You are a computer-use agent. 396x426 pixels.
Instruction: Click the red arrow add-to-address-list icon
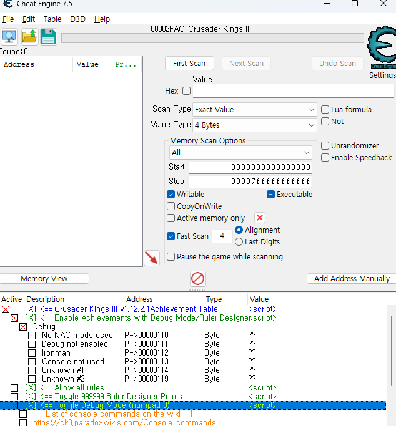[x=151, y=258]
